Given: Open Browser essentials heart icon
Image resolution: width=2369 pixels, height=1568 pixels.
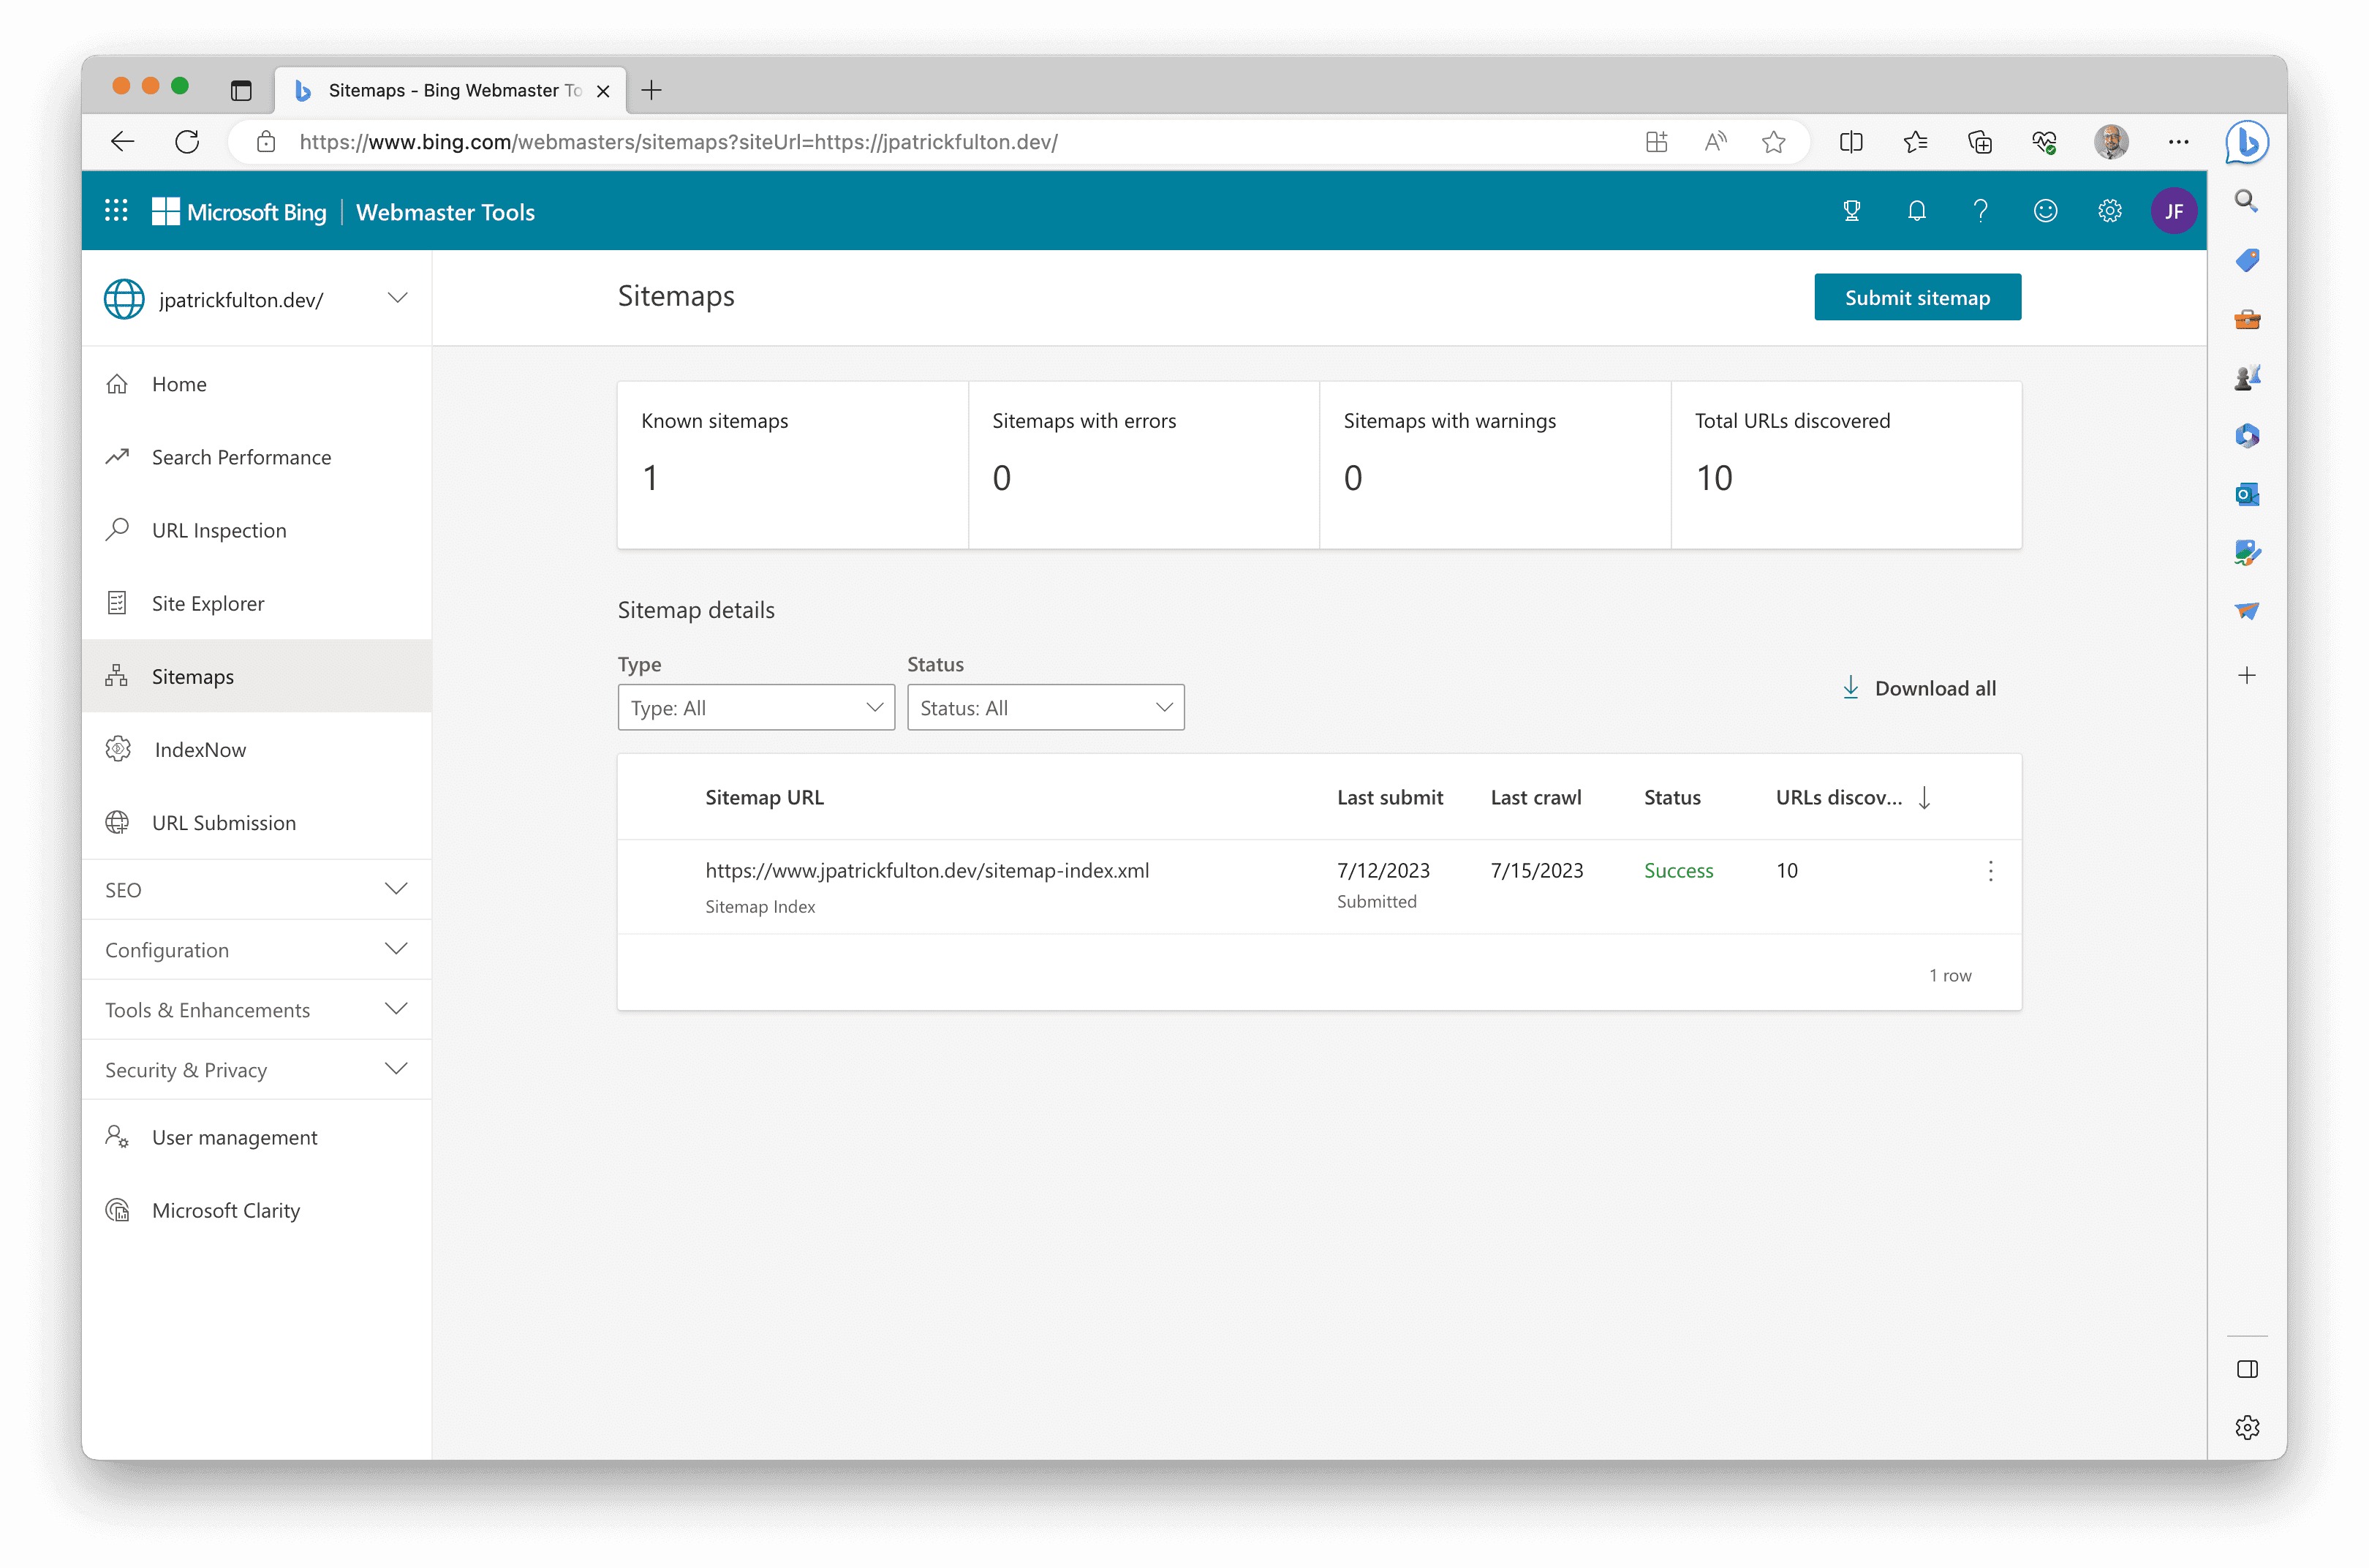Looking at the screenshot, I should coord(2044,142).
